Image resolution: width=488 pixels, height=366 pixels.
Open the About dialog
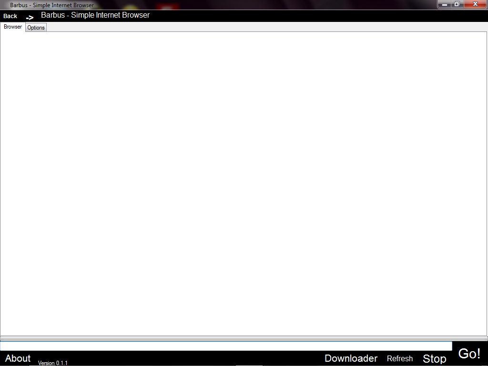click(18, 358)
